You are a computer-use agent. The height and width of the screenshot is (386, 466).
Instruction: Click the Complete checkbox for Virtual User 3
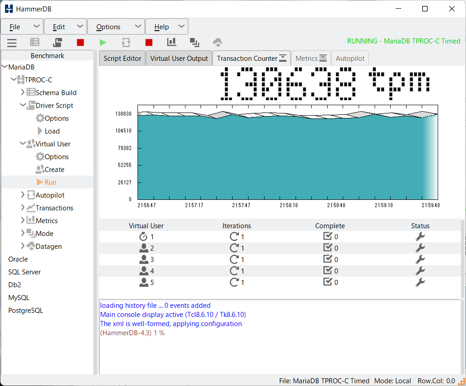coord(328,259)
